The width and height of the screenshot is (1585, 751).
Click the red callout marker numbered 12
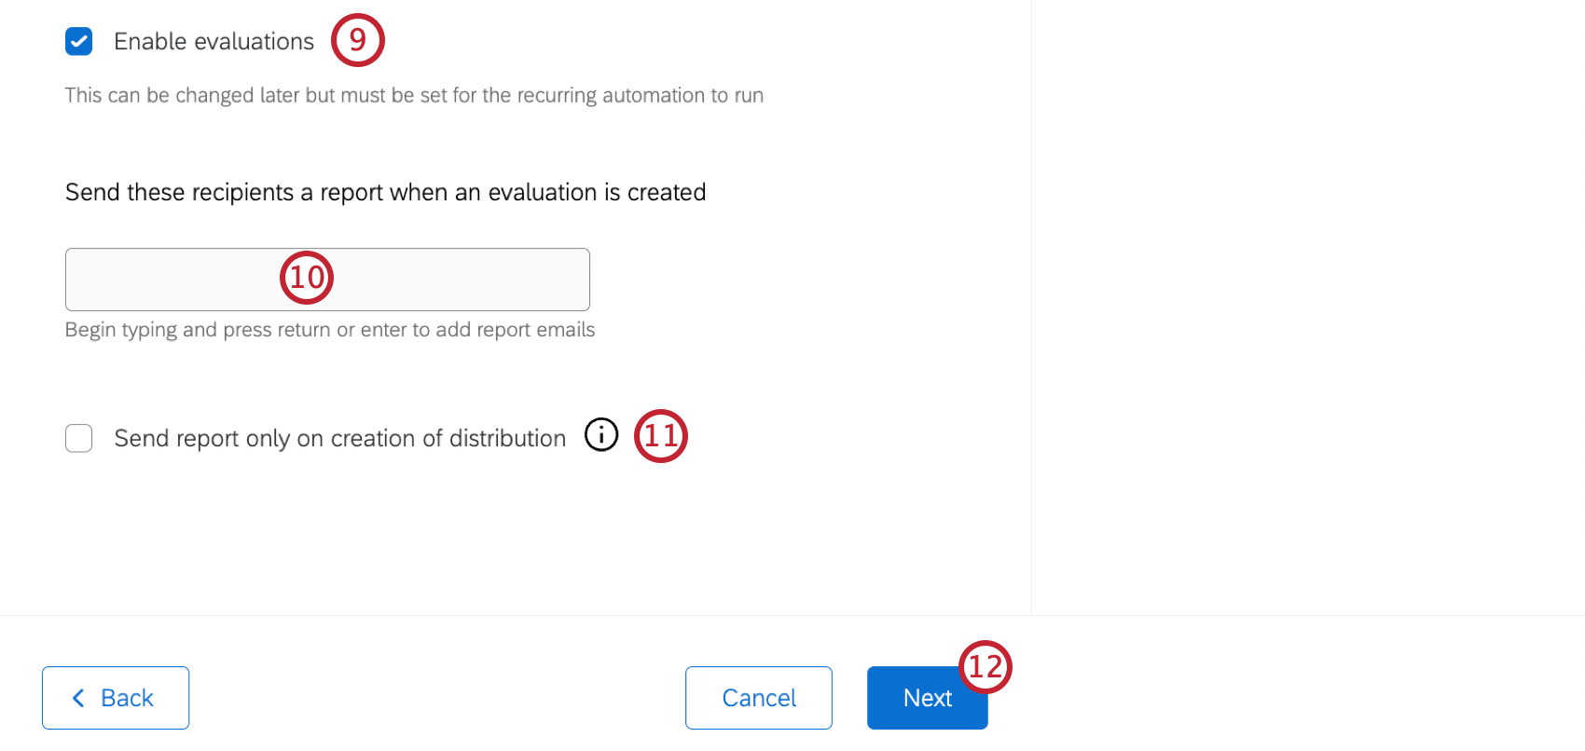(985, 665)
